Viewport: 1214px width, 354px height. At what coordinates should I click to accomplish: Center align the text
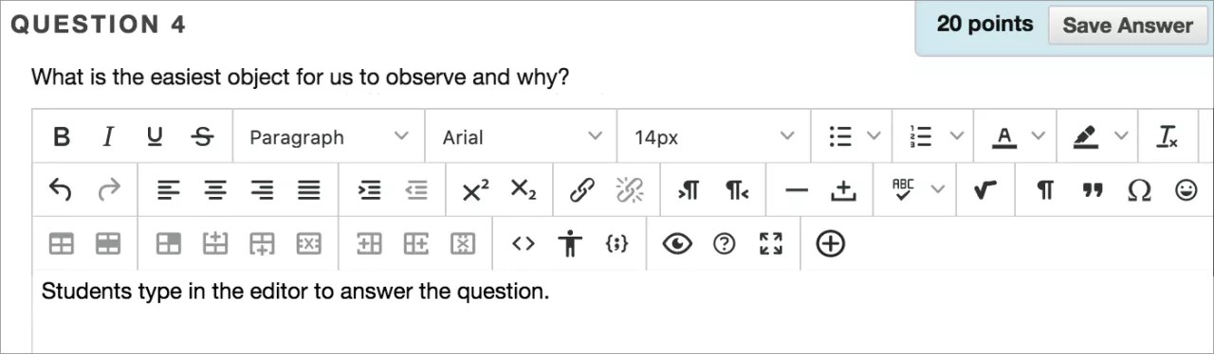[x=216, y=190]
